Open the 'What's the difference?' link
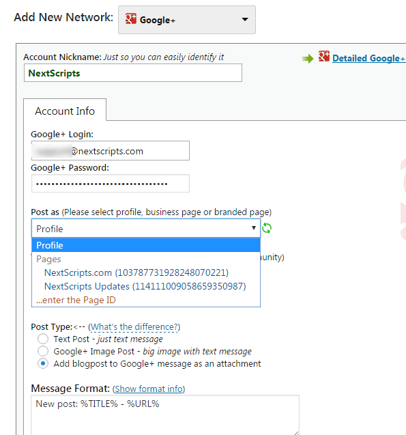 (x=134, y=327)
